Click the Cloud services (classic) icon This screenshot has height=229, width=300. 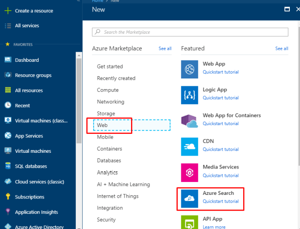[x=8, y=181]
